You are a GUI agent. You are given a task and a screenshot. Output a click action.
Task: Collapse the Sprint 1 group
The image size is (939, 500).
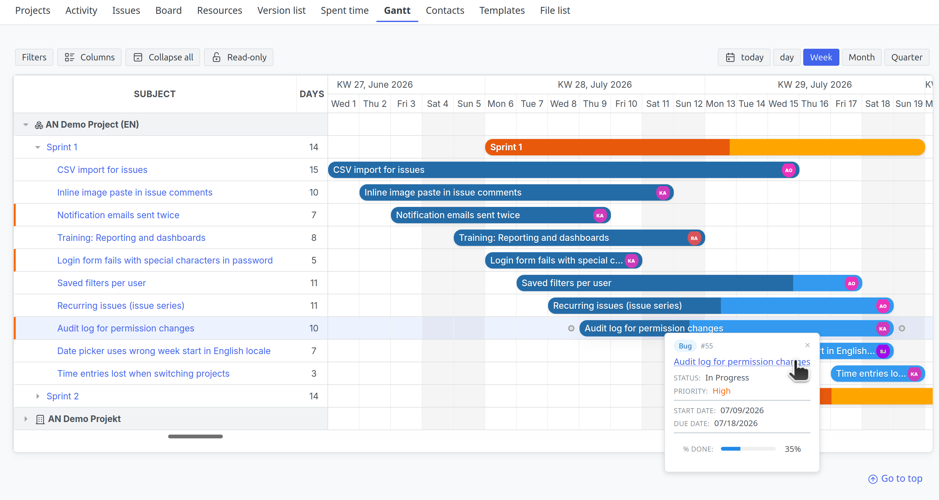(37, 147)
